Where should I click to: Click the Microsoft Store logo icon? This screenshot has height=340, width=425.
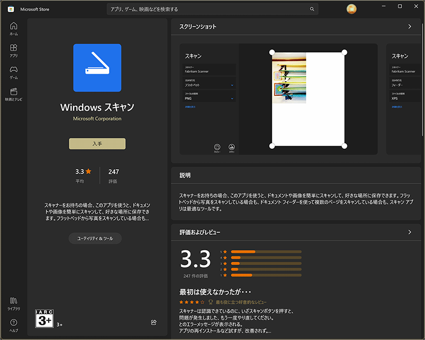[x=11, y=9]
